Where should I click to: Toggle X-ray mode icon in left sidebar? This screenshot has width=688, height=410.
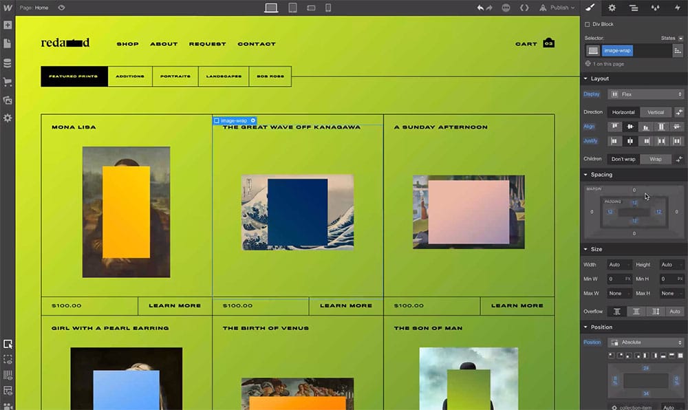pos(8,390)
